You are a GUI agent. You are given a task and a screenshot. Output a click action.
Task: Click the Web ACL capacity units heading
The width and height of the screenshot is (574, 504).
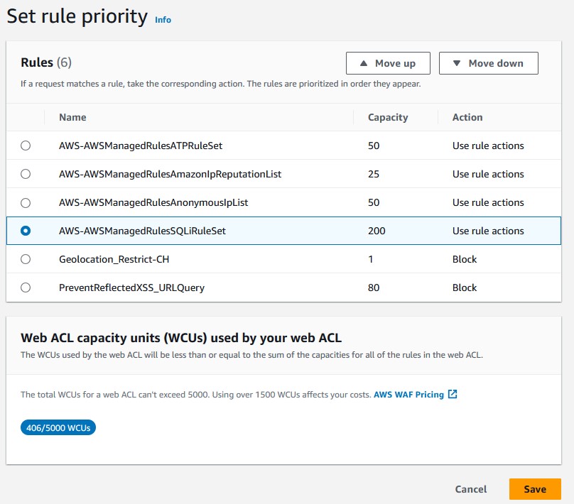click(181, 338)
